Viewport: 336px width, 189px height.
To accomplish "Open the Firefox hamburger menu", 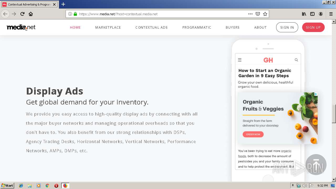I will pos(331,14).
